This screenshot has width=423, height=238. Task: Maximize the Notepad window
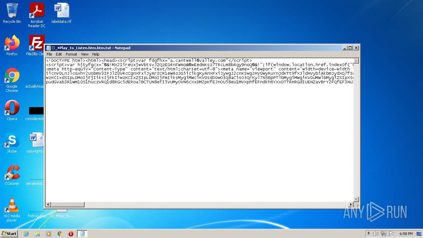[x=351, y=48]
